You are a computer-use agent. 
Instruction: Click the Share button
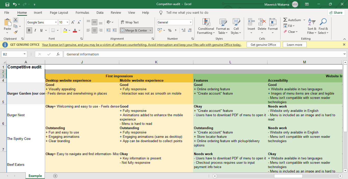[336, 12]
